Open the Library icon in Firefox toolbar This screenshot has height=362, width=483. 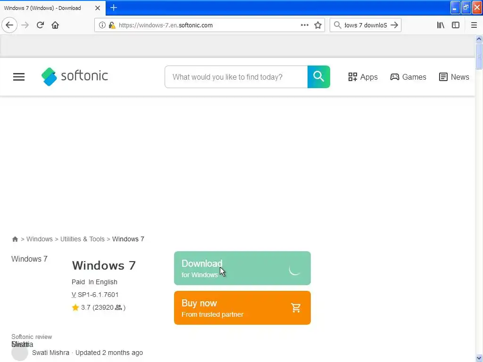441,25
